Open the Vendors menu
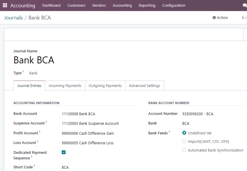Screen dimensions: 247x171 pyautogui.click(x=99, y=5)
